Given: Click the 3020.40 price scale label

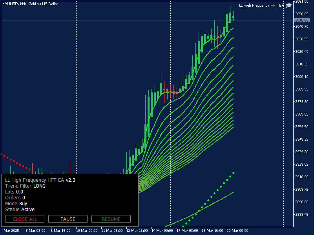Looking at the screenshot, I should tap(302, 52).
